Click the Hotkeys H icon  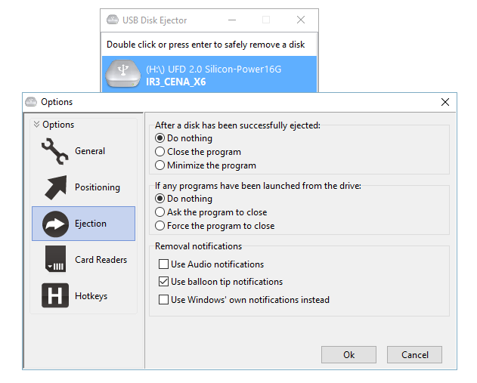[55, 296]
